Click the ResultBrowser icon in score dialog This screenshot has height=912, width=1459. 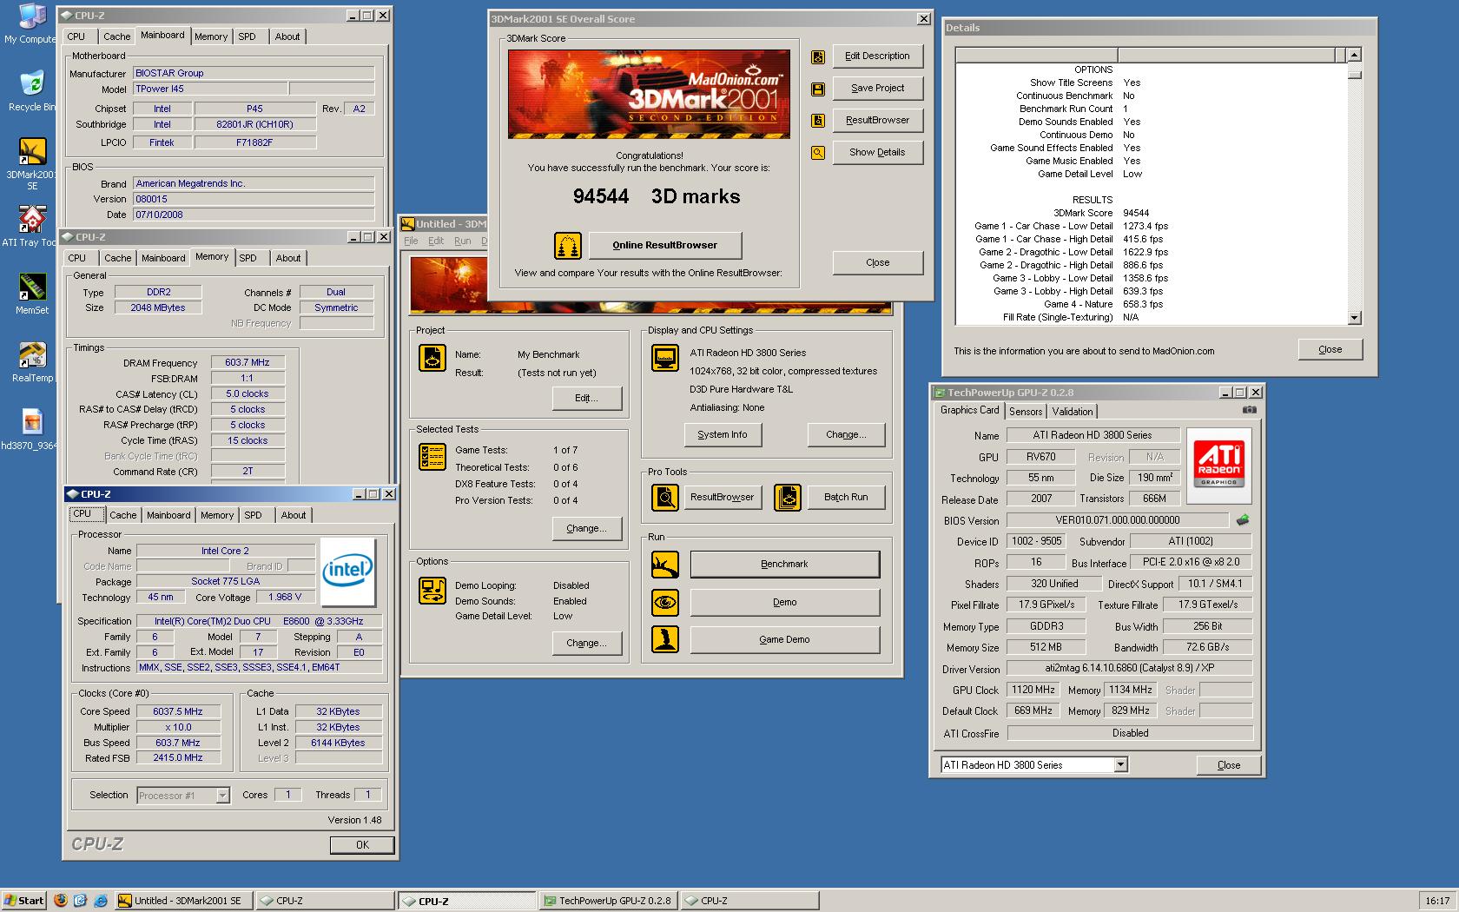817,121
